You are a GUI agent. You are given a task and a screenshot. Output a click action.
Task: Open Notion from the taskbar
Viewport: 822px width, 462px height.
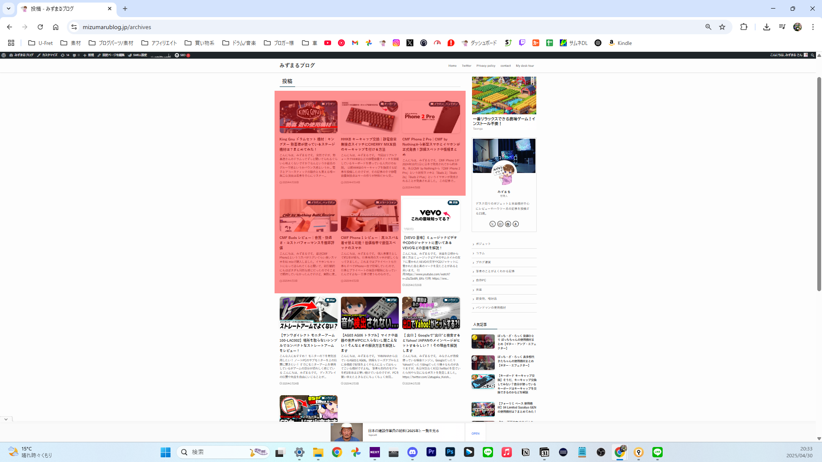pos(526,452)
